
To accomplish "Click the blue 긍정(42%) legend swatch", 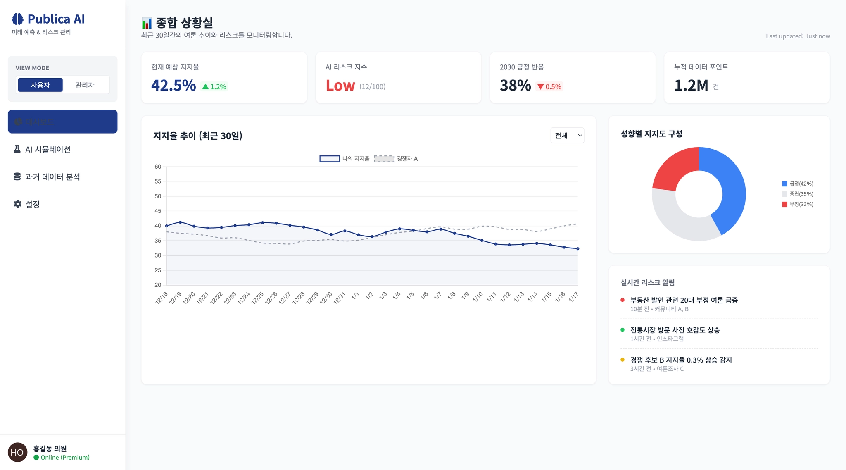I will coord(784,184).
